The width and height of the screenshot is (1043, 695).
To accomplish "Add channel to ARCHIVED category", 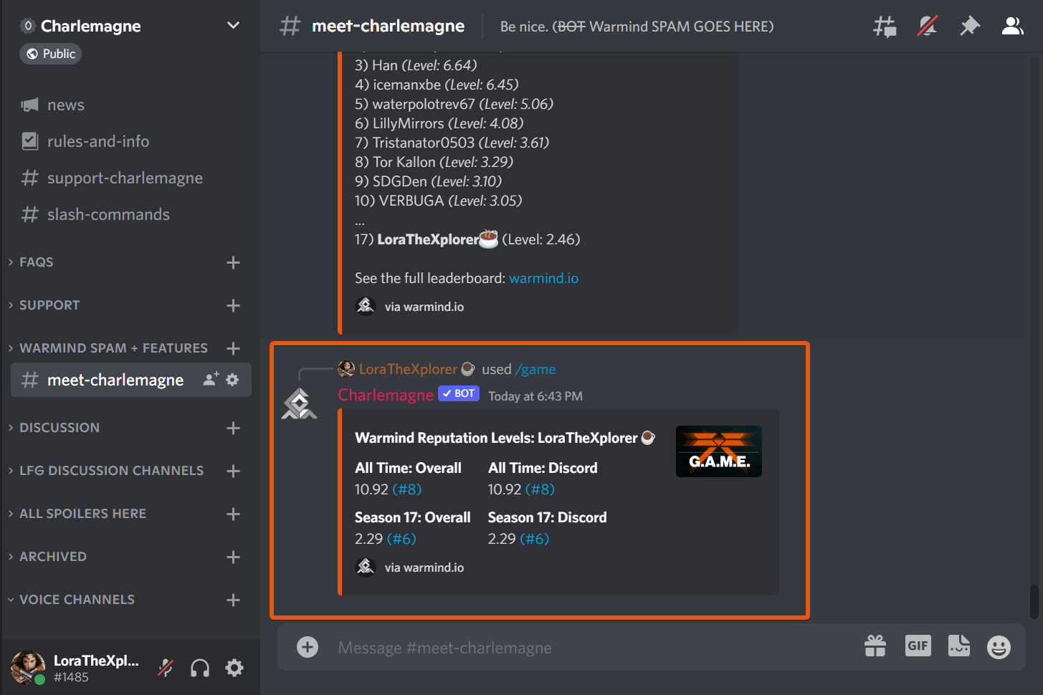I will (x=233, y=557).
